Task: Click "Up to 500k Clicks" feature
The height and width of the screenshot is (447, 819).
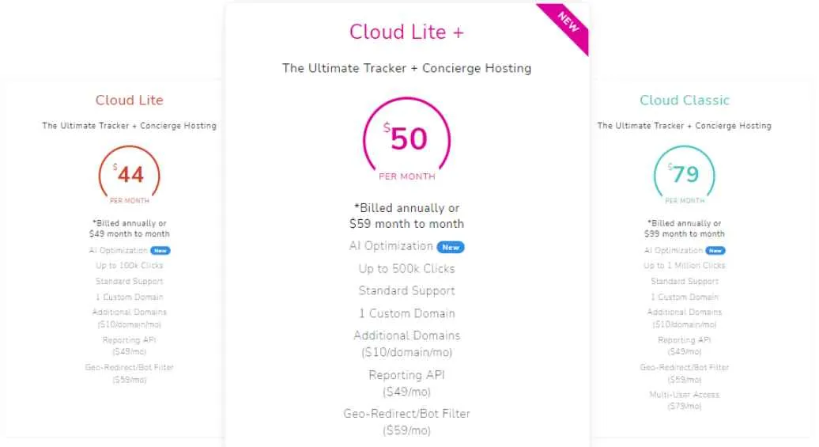Action: point(407,269)
